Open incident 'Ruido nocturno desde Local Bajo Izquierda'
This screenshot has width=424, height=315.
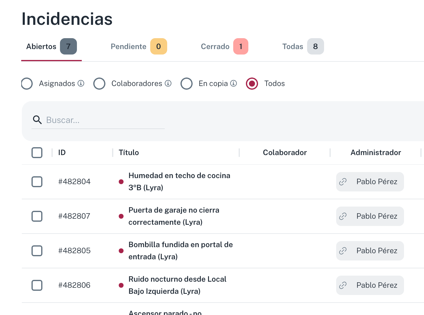(x=177, y=285)
